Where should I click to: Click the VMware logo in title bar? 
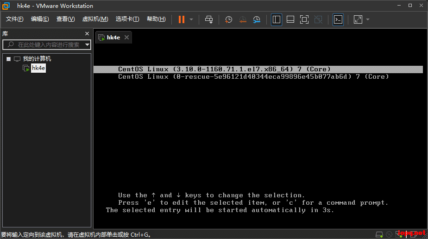click(6, 6)
